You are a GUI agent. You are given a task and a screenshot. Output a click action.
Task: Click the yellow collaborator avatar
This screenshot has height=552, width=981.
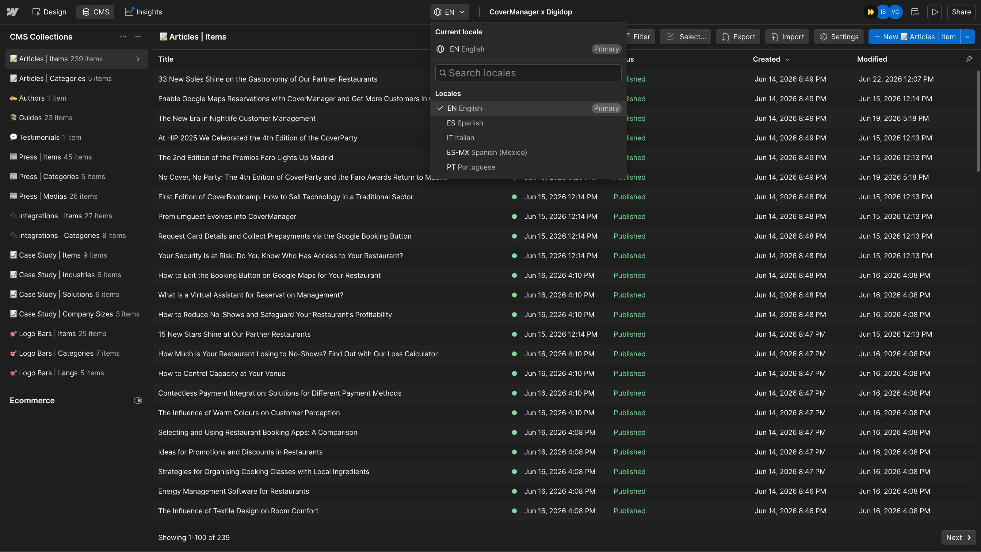click(871, 12)
